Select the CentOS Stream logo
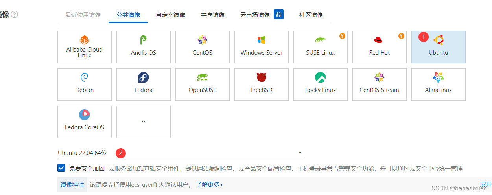Image resolution: width=492 pixels, height=195 pixels. point(379,77)
